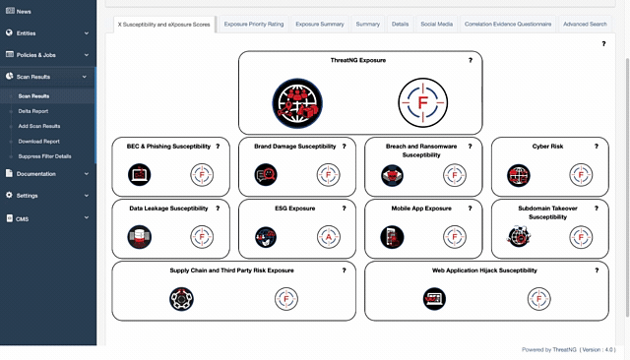This screenshot has height=360, width=630.
Task: Click the ESG Exposure icon
Action: click(x=266, y=237)
